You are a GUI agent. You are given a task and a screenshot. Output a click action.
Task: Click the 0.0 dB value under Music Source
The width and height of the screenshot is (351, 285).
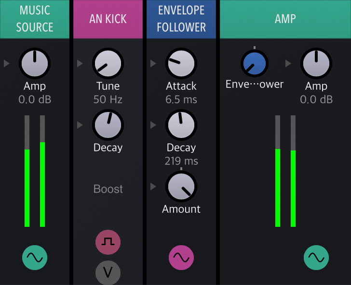pyautogui.click(x=35, y=99)
